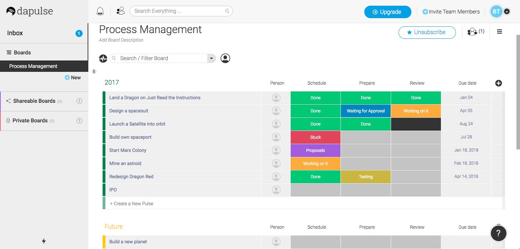
Task: Click the Search Everything input field
Action: click(178, 11)
